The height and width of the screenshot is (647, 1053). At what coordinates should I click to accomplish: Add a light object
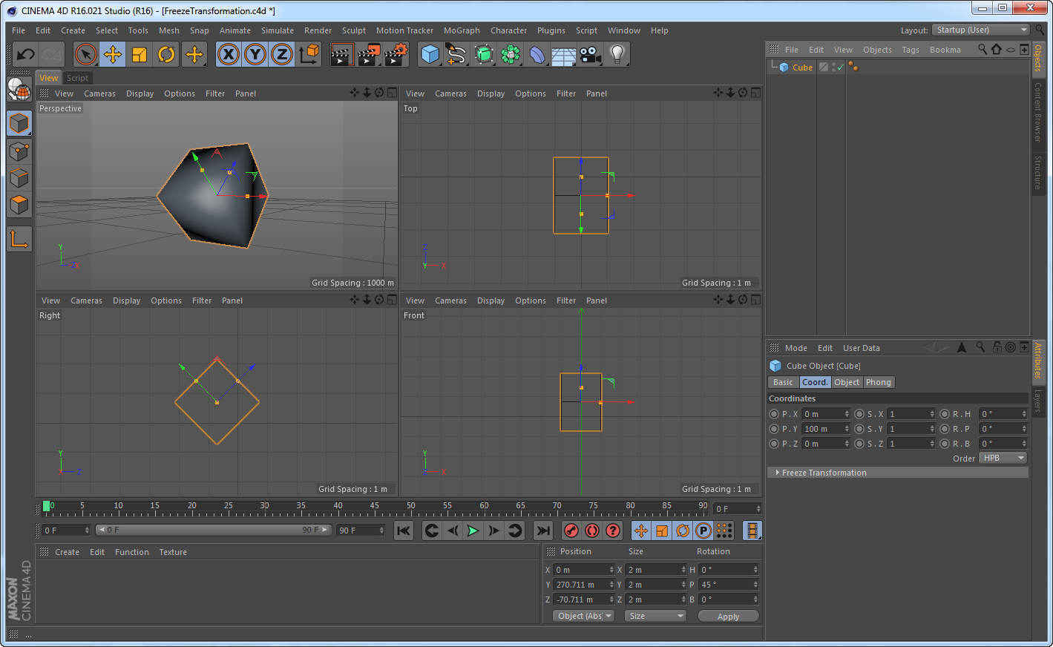[x=617, y=54]
